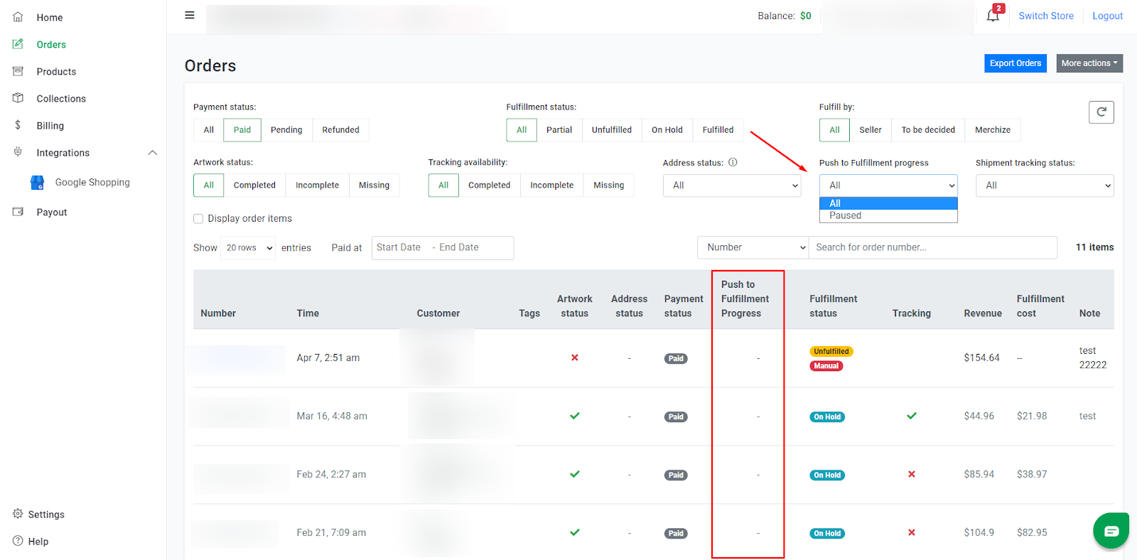Click the Paid badge on Apr 7 order
Image resolution: width=1137 pixels, height=560 pixels.
pos(676,358)
